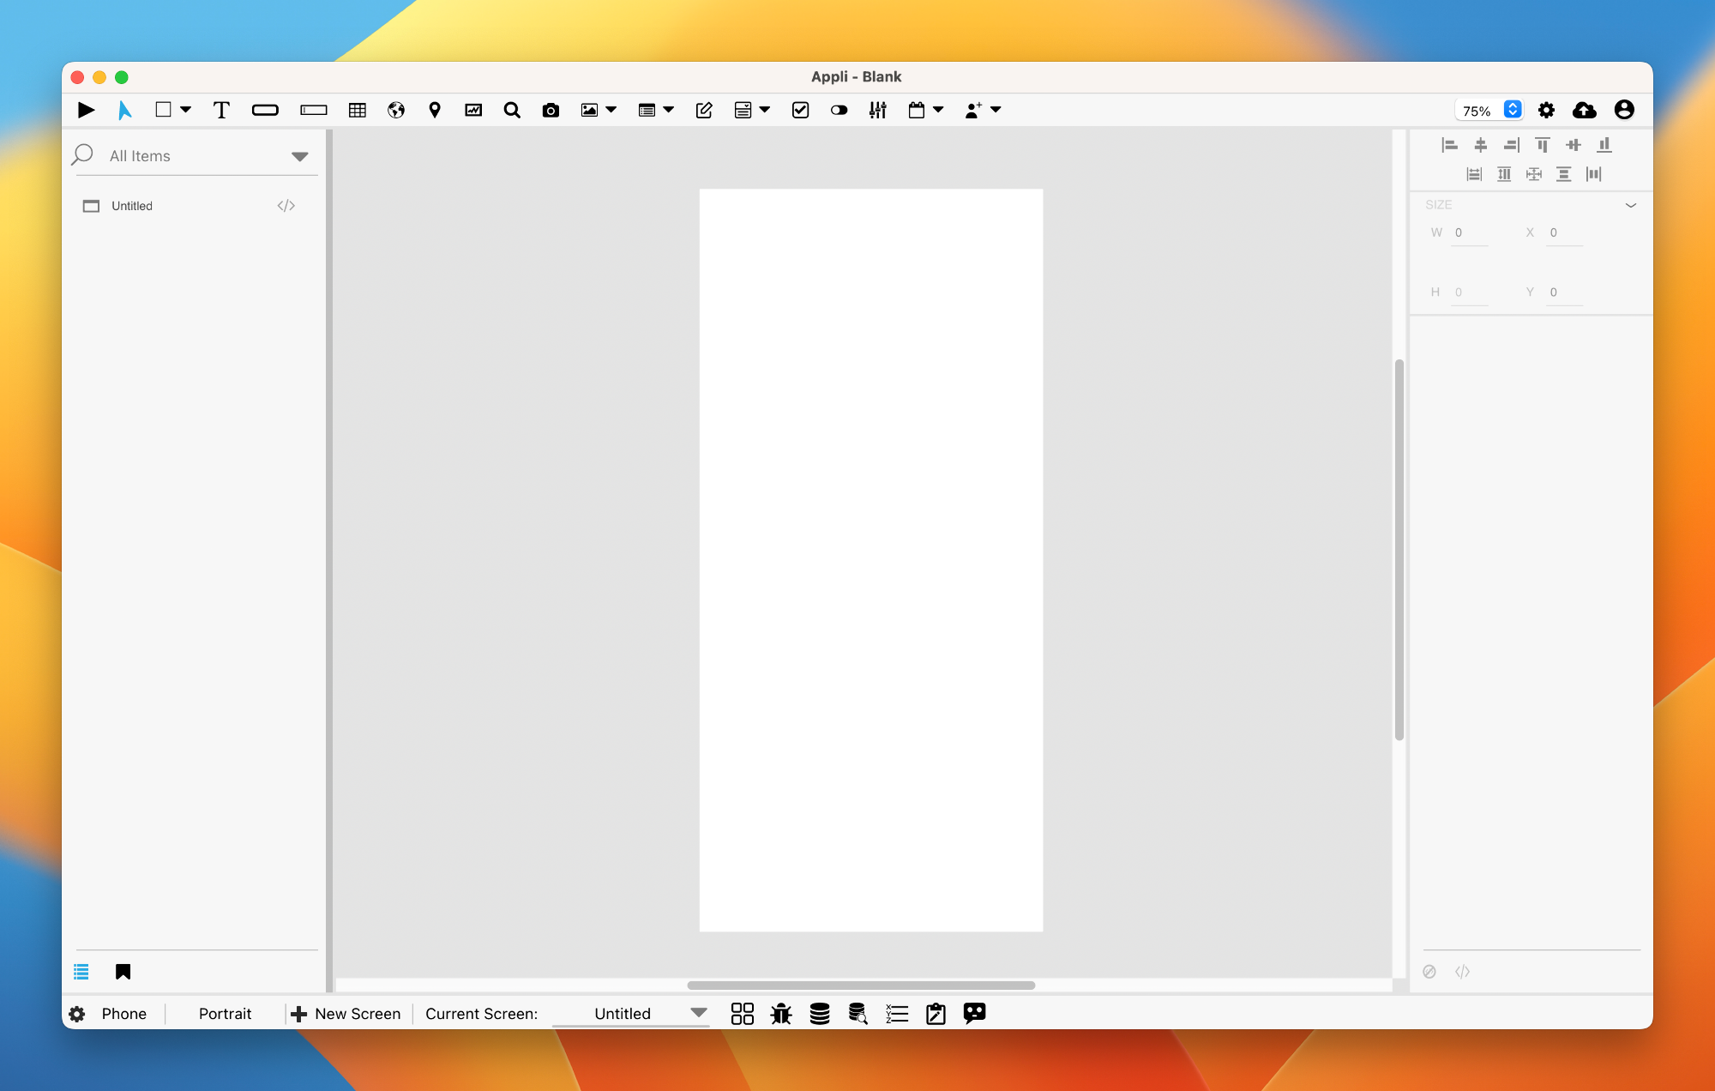
Task: Select the Chart/Analytics tool
Action: click(x=472, y=110)
